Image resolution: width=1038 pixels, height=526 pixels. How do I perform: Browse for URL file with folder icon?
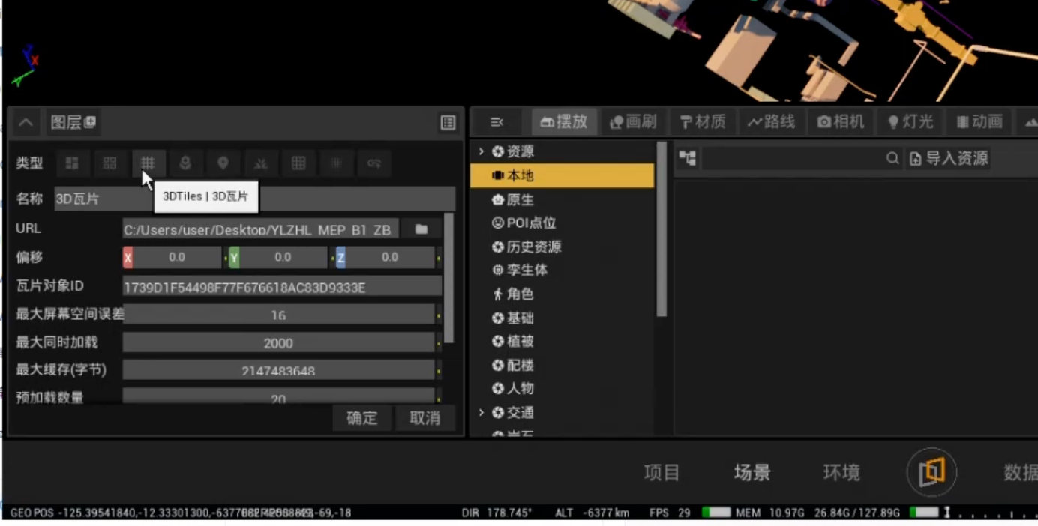tap(421, 229)
